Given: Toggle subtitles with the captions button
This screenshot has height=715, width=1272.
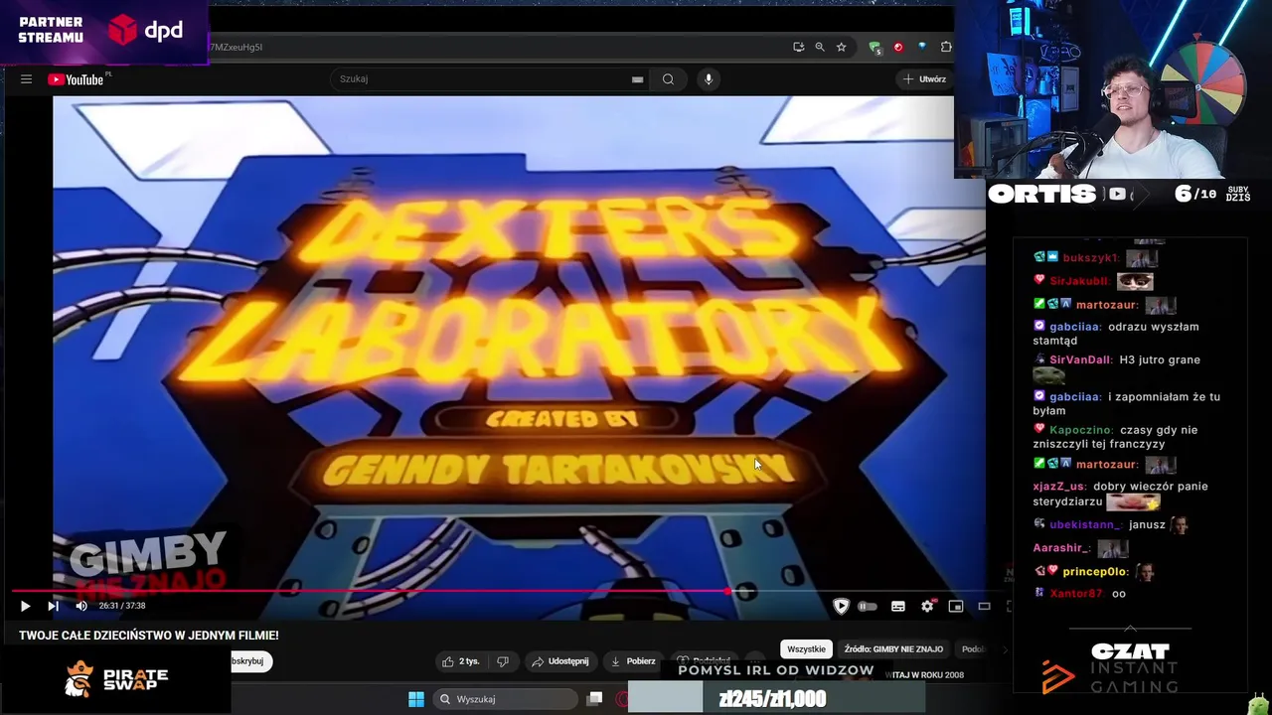Looking at the screenshot, I should pos(898,606).
